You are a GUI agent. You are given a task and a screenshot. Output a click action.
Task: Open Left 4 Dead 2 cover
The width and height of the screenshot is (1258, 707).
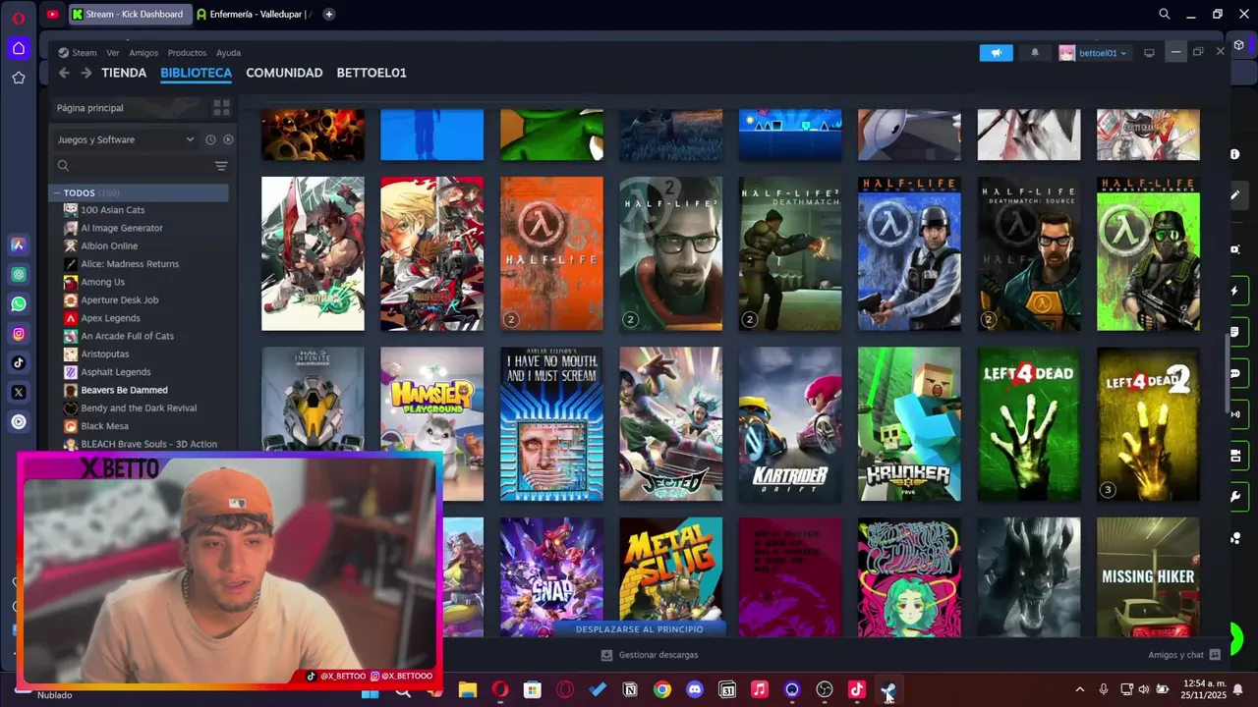(x=1148, y=424)
